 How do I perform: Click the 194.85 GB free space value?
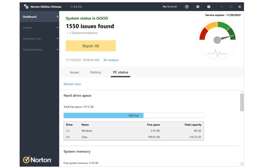click(x=153, y=137)
